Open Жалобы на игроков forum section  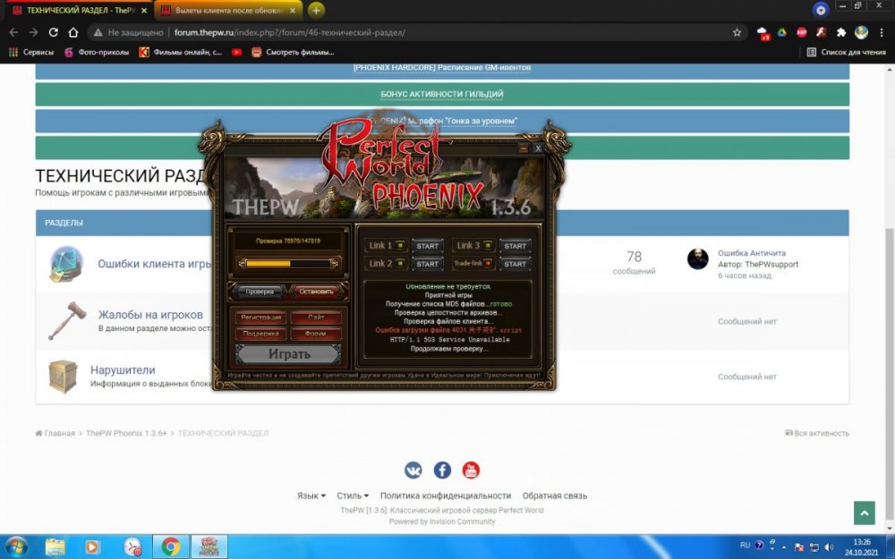pyautogui.click(x=150, y=315)
